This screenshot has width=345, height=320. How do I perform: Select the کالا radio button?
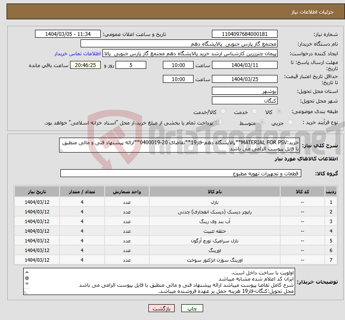(x=280, y=112)
